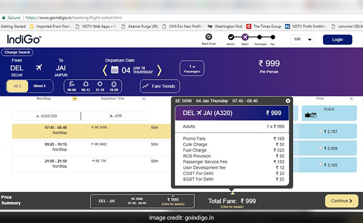
Task: Click the Flexi baggage and calendar icon
Action: coord(311,115)
